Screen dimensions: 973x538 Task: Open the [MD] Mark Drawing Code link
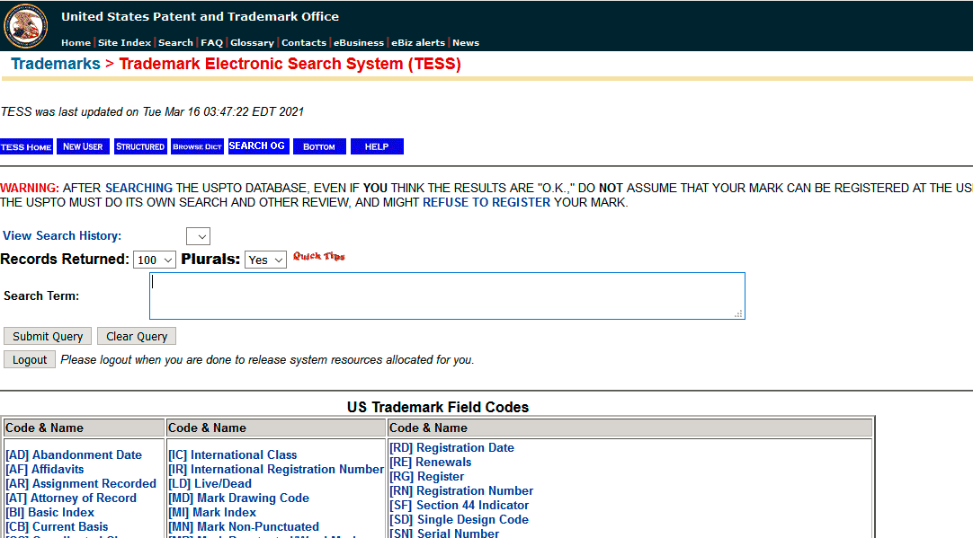point(238,498)
